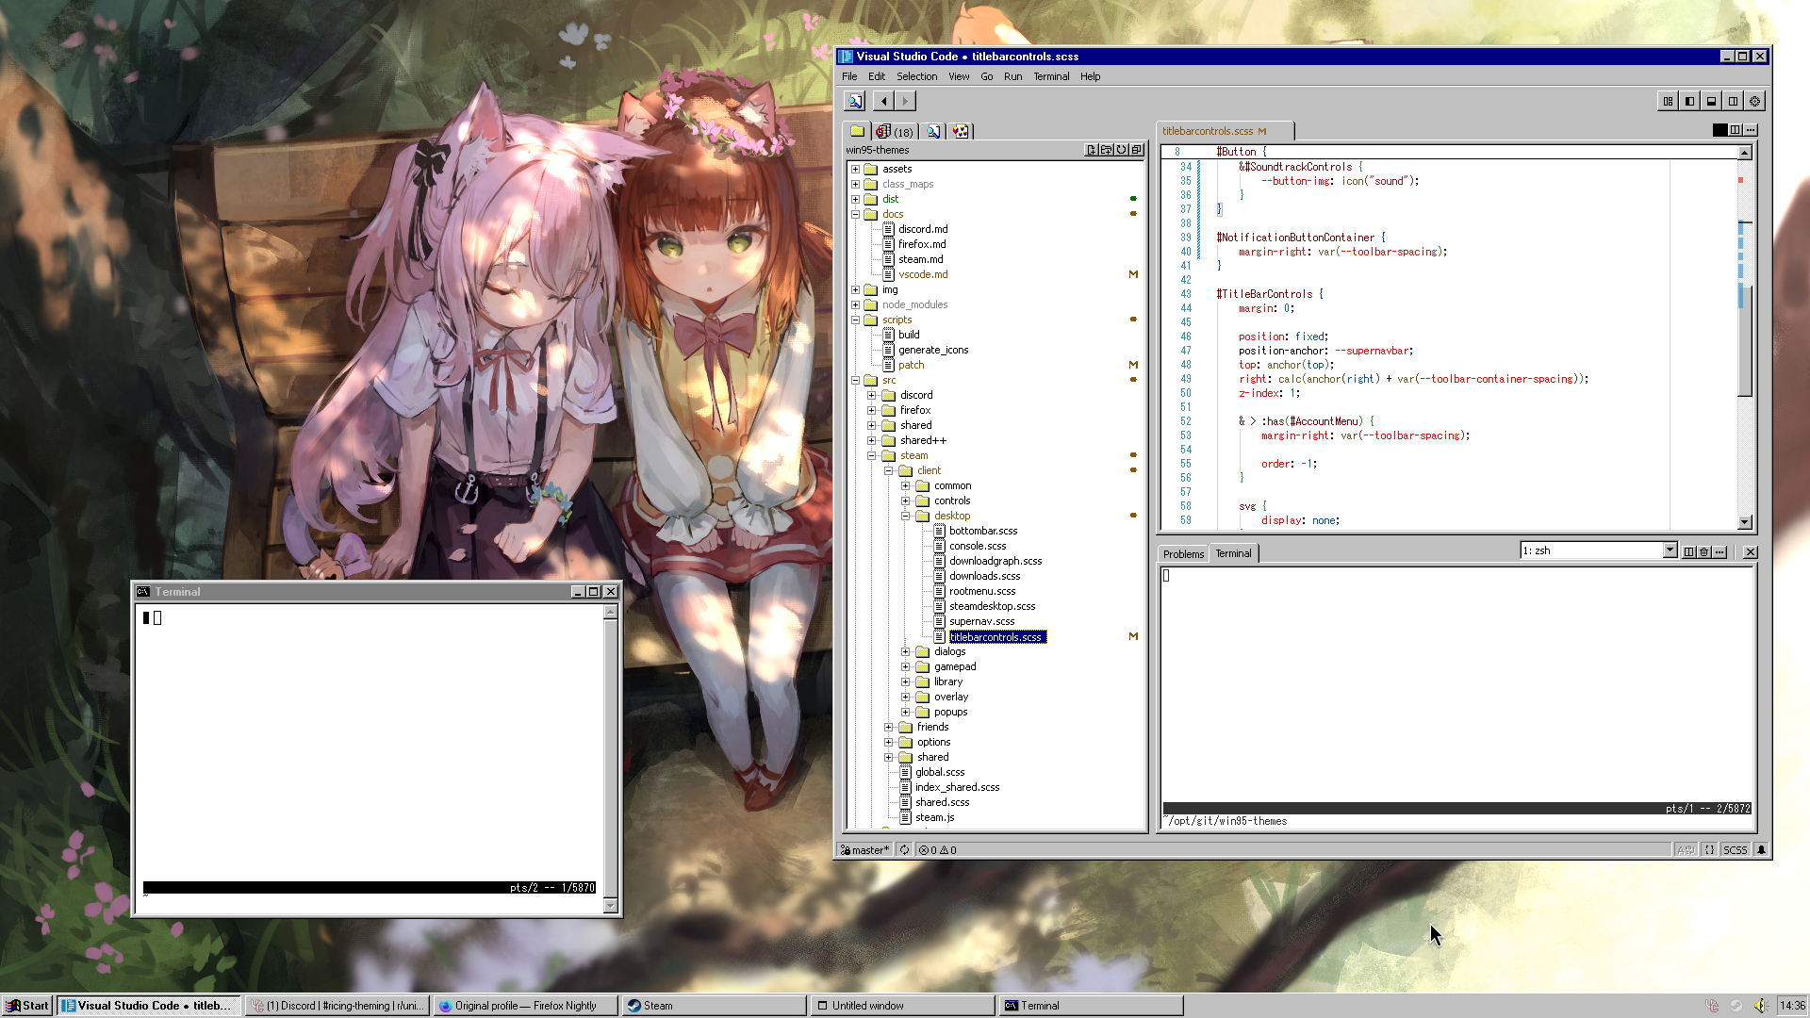Collapse all folders with explorer header icon
1810x1018 pixels.
[1136, 150]
